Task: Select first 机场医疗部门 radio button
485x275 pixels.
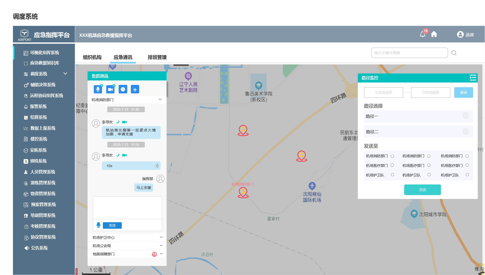Action: tap(392, 165)
